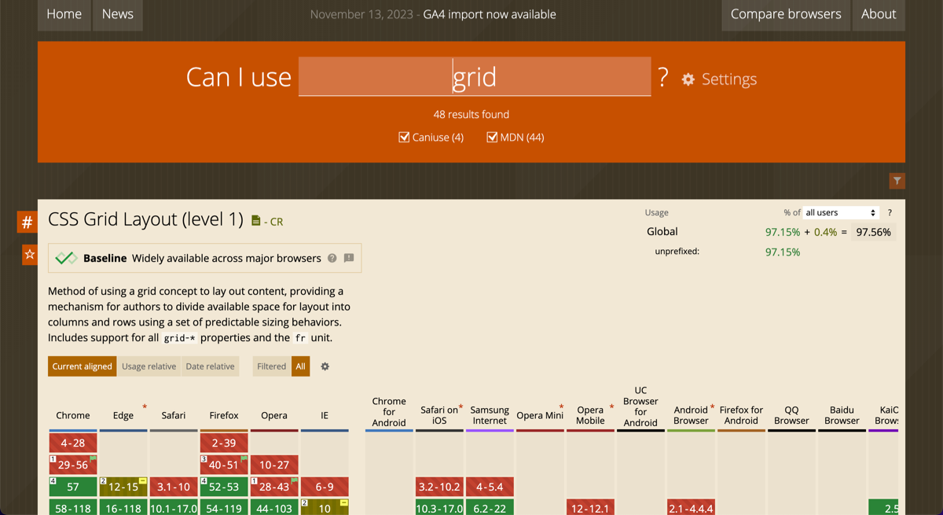Click the search field containing grid
The image size is (943, 515).
474,76
